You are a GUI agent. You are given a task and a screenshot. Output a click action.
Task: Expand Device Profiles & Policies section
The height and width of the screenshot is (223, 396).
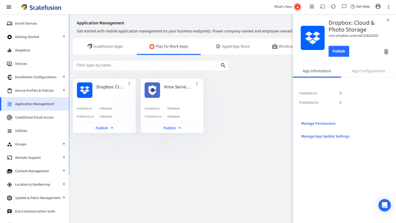[64, 90]
